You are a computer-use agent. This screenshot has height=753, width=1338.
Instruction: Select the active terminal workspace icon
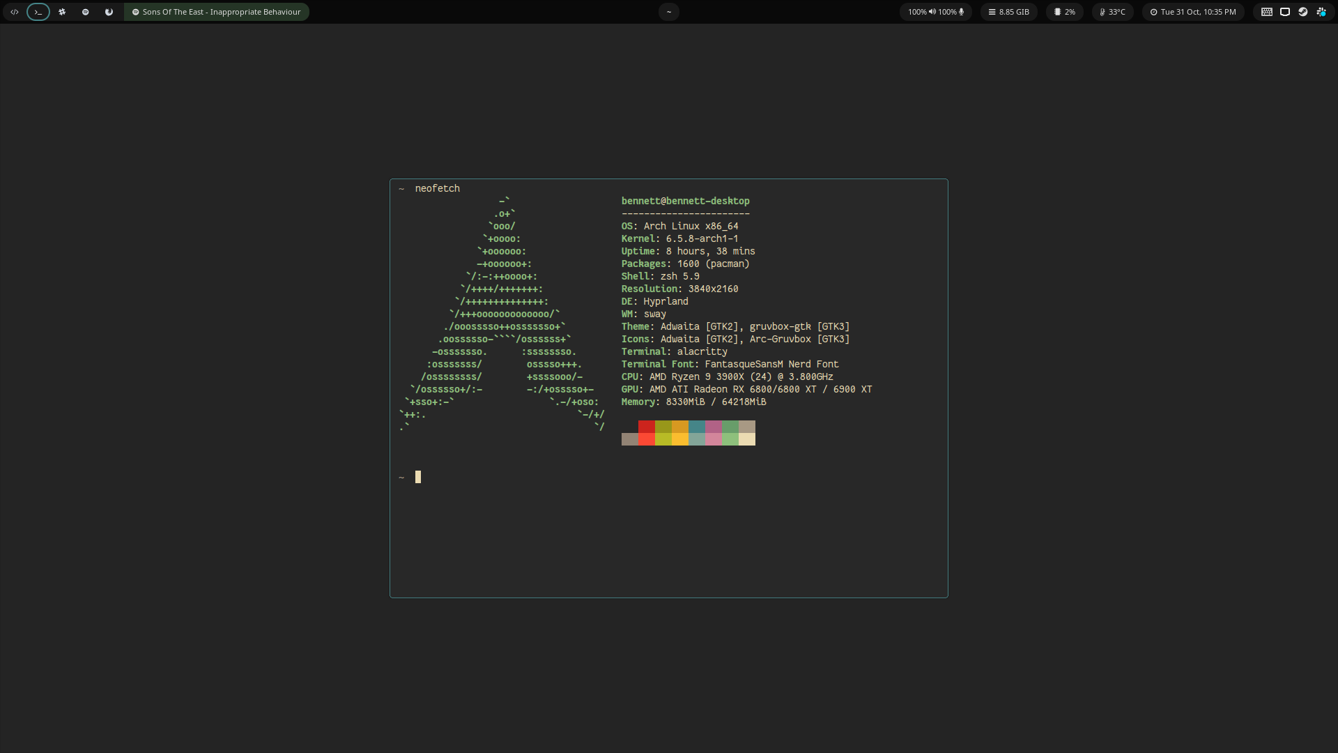click(x=38, y=12)
